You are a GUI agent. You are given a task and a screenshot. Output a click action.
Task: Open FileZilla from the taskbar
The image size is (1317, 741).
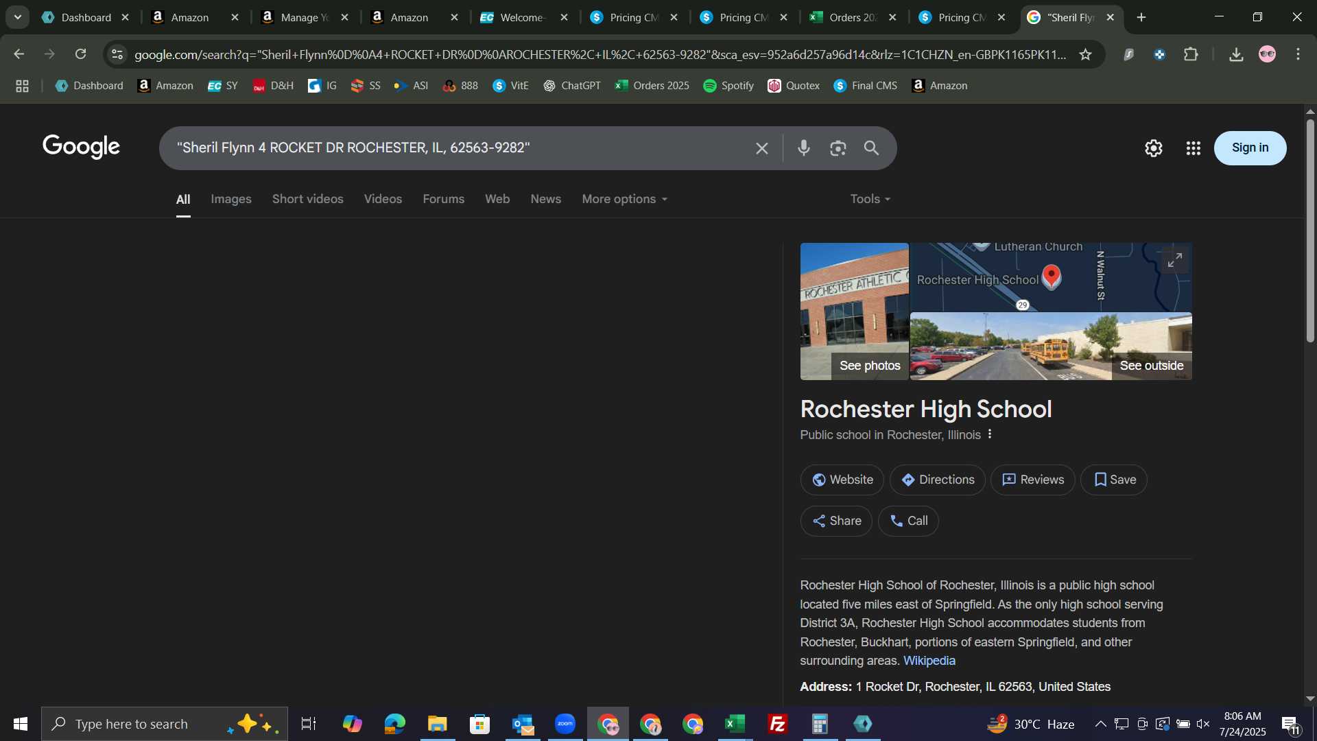click(778, 724)
